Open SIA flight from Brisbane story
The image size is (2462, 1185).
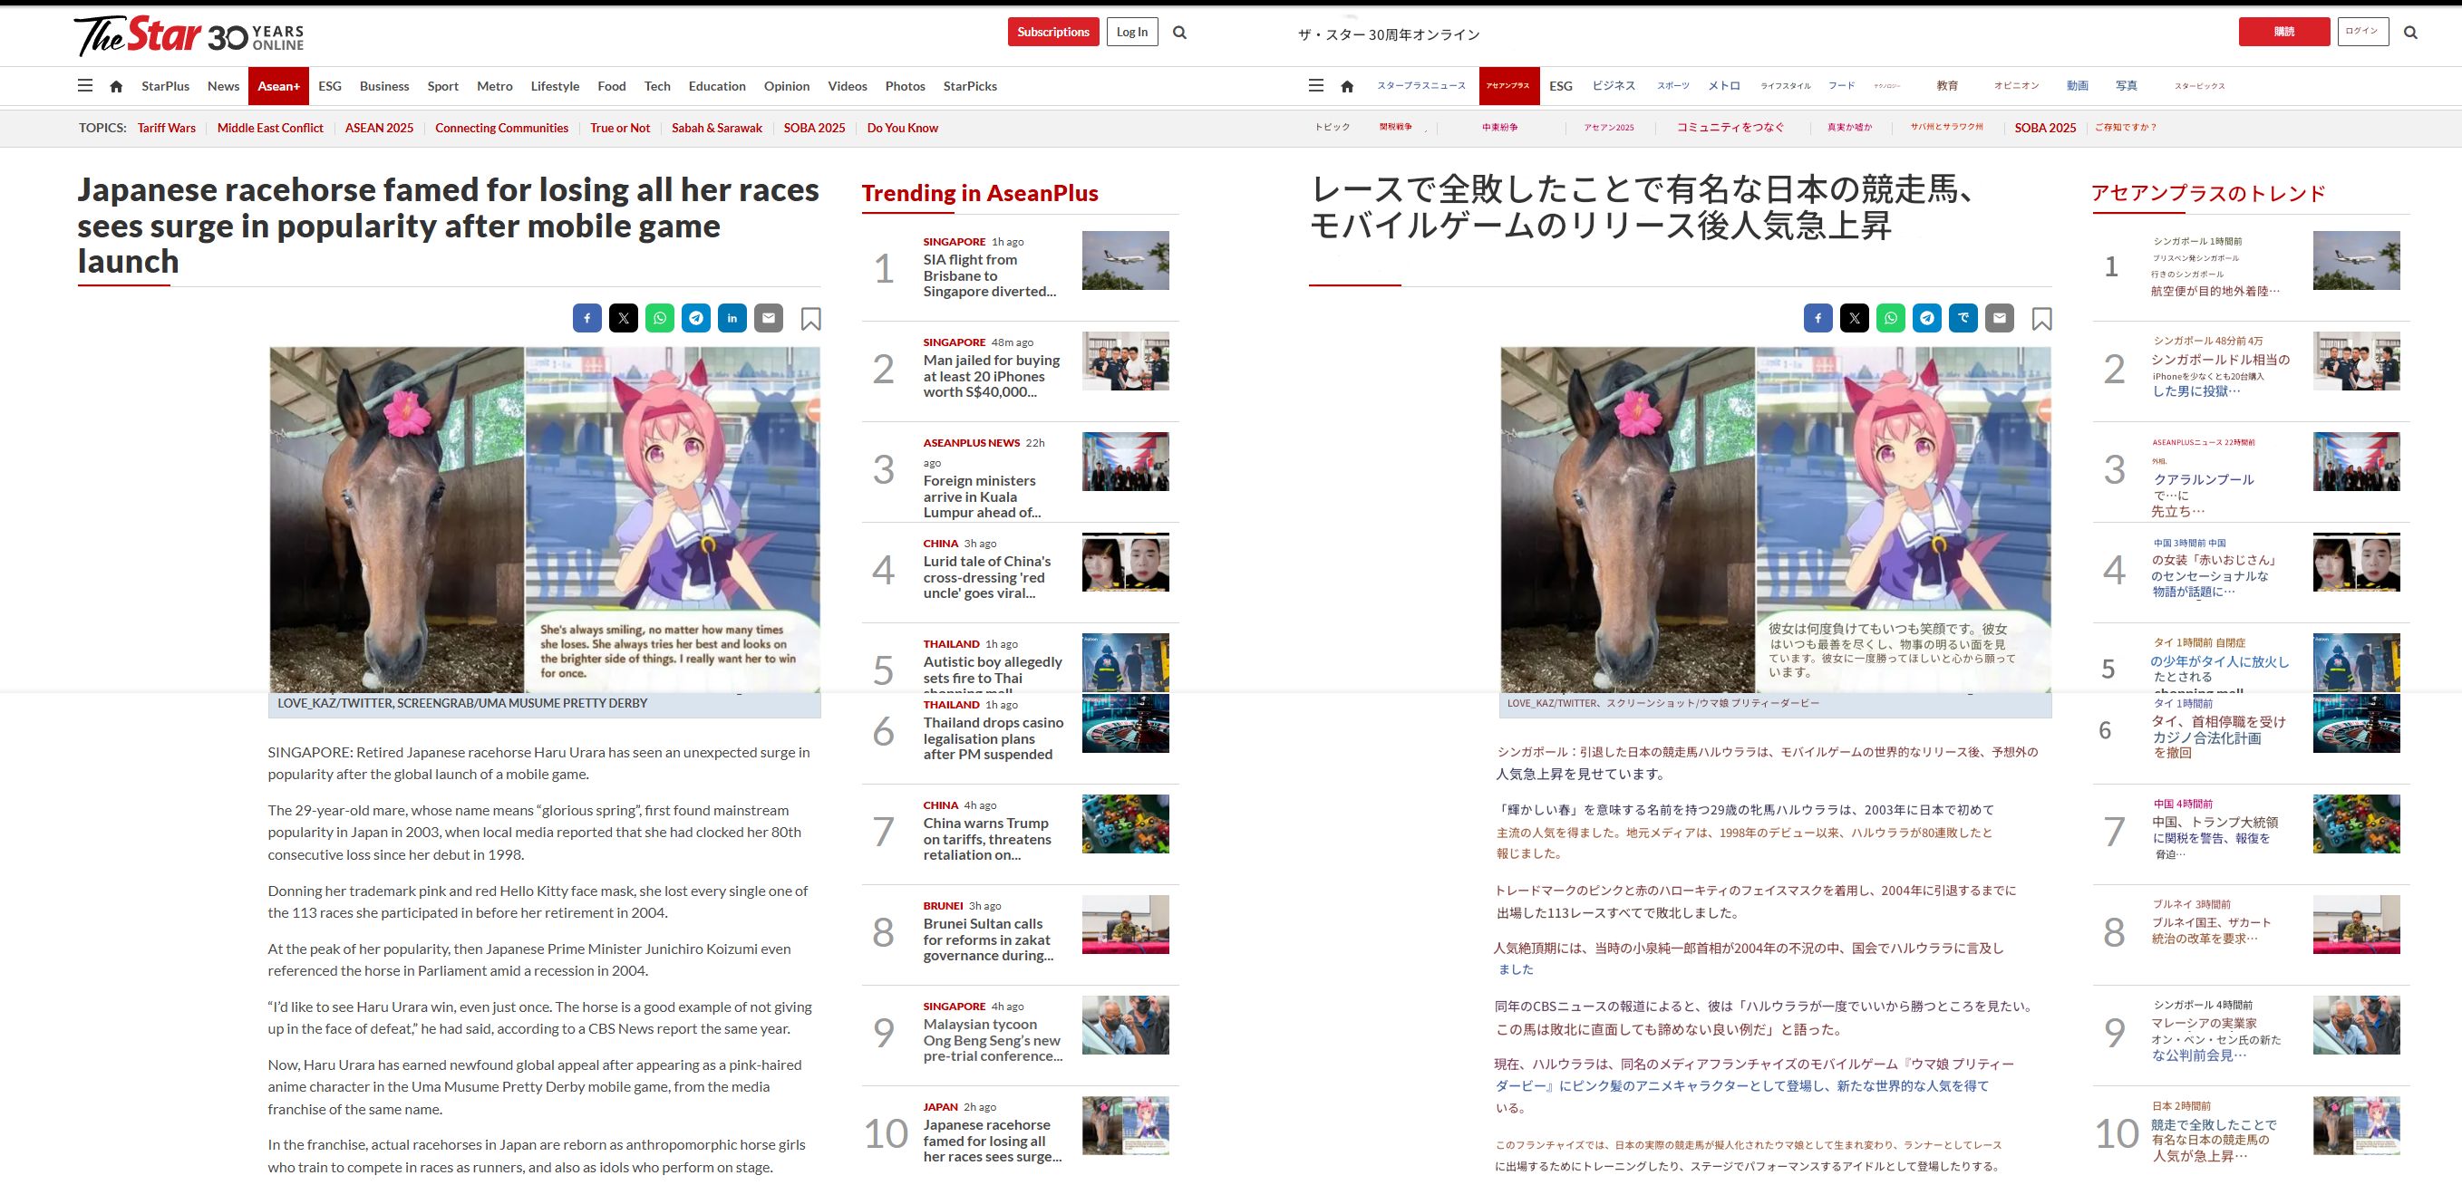click(990, 275)
